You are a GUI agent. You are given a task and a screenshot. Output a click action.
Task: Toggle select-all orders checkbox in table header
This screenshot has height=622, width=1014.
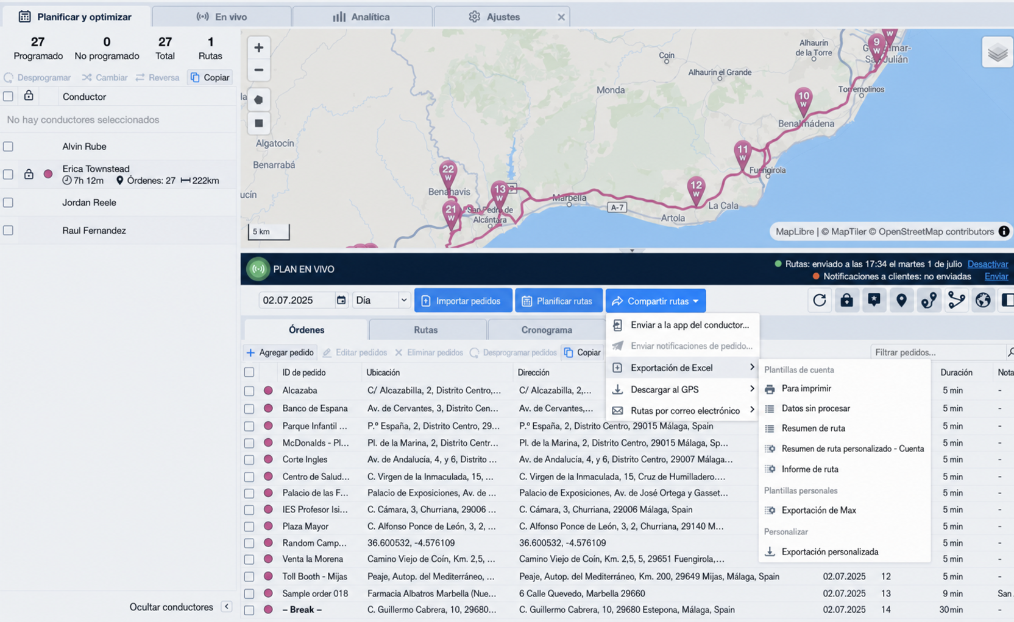(249, 372)
